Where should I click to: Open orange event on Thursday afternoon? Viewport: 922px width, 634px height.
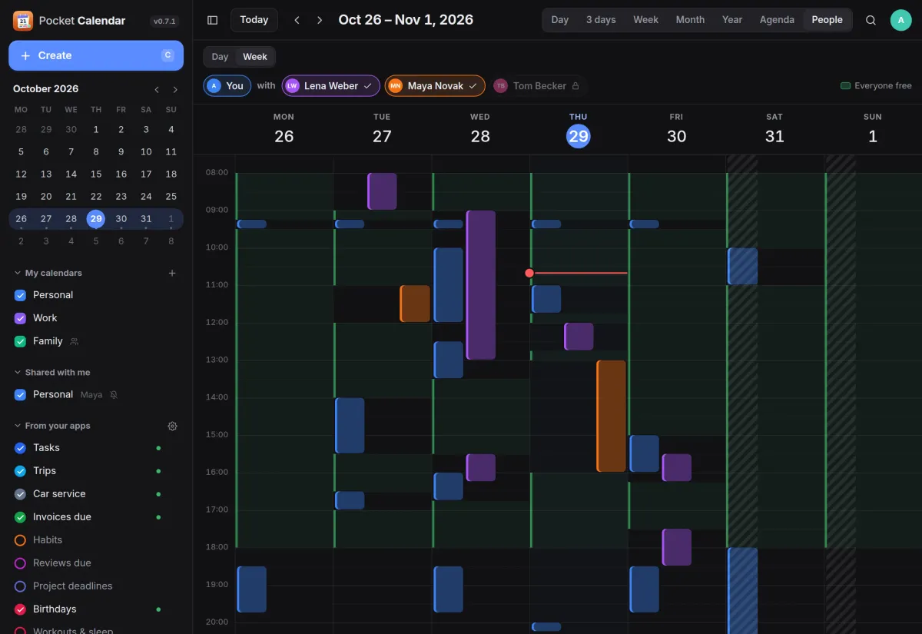point(612,416)
